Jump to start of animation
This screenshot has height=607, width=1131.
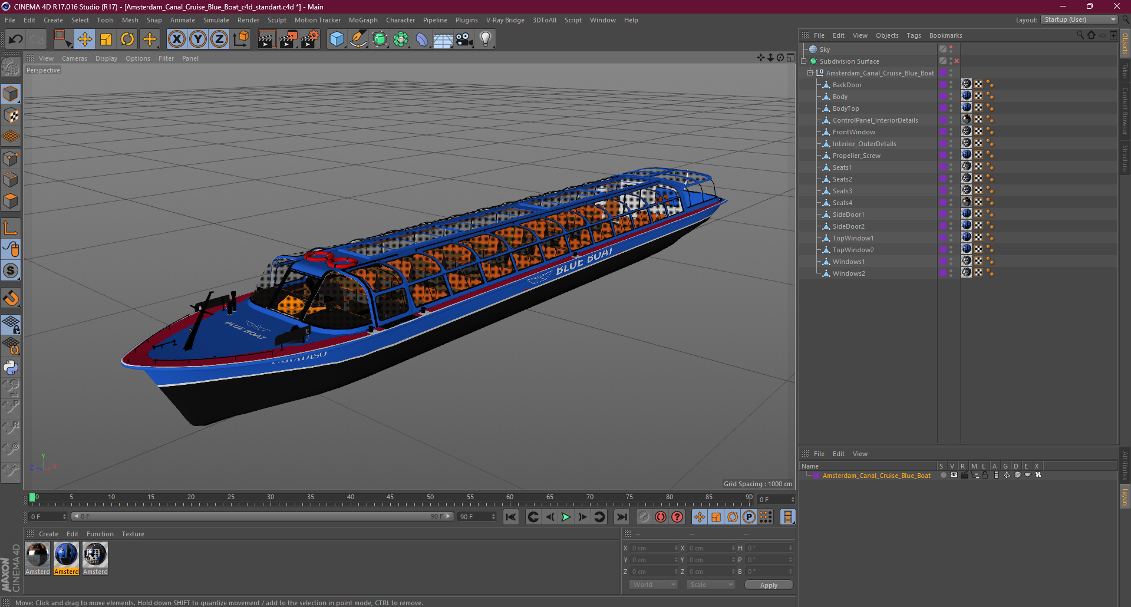511,517
